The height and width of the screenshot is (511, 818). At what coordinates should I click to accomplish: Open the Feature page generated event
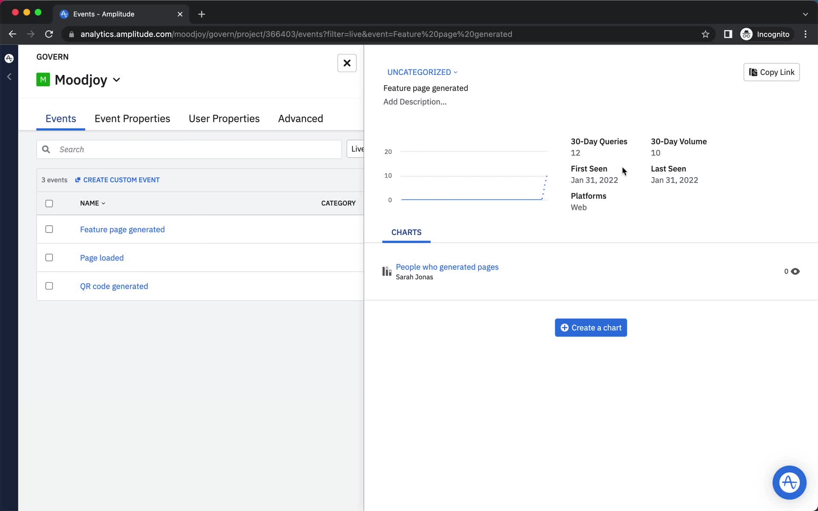(122, 230)
